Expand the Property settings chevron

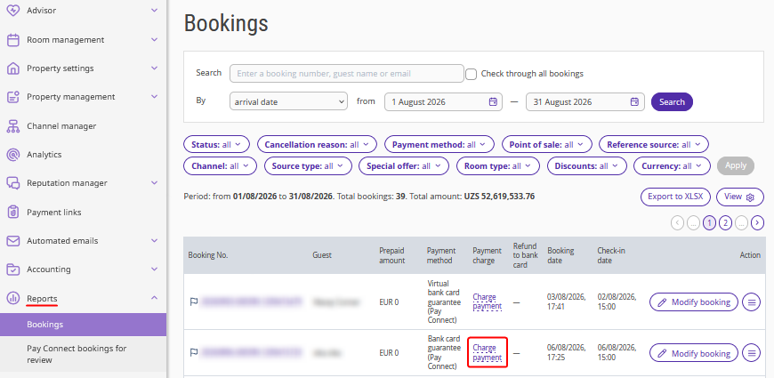click(x=155, y=68)
